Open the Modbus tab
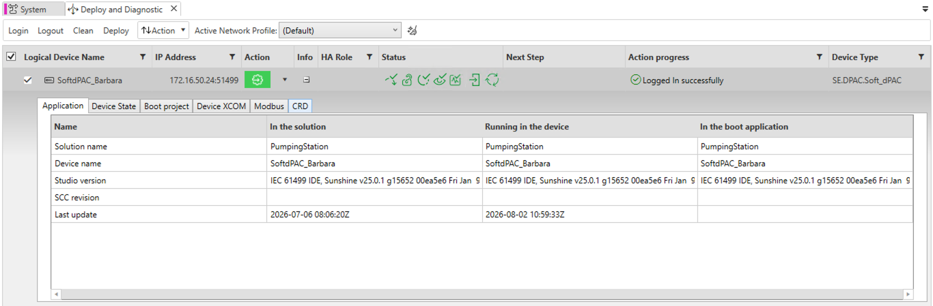Image resolution: width=933 pixels, height=306 pixels. pos(269,106)
